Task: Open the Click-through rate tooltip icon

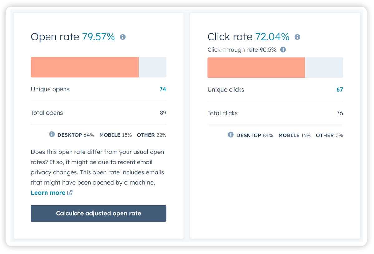Action: click(283, 49)
